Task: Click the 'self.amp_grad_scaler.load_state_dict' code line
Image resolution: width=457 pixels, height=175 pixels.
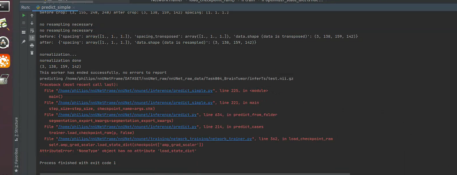Action: coord(126,145)
